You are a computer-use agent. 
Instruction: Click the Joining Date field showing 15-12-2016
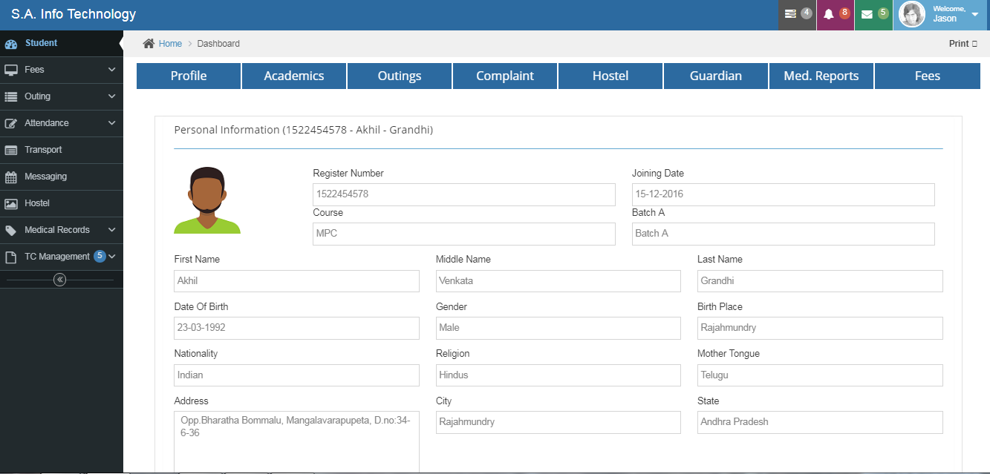(784, 194)
